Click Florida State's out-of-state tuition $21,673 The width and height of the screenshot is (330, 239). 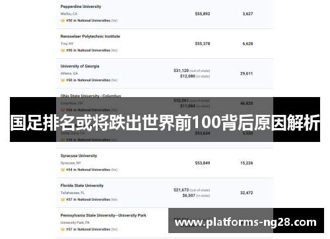pyautogui.click(x=181, y=189)
